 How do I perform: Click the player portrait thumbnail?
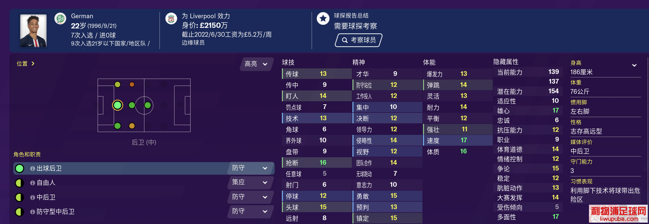[x=33, y=31]
